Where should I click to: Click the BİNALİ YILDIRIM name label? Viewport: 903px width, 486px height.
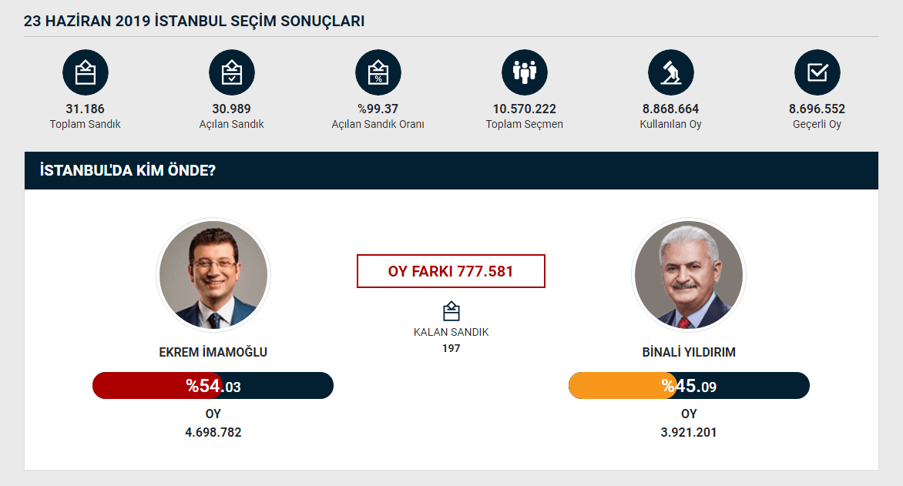pyautogui.click(x=689, y=352)
